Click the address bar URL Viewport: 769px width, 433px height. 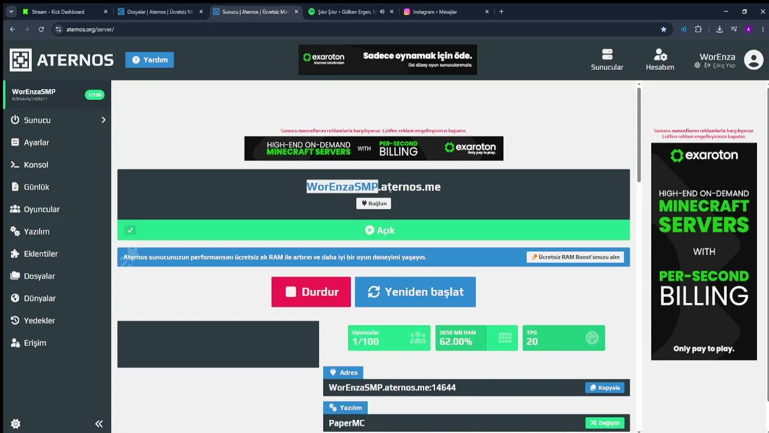(x=90, y=29)
